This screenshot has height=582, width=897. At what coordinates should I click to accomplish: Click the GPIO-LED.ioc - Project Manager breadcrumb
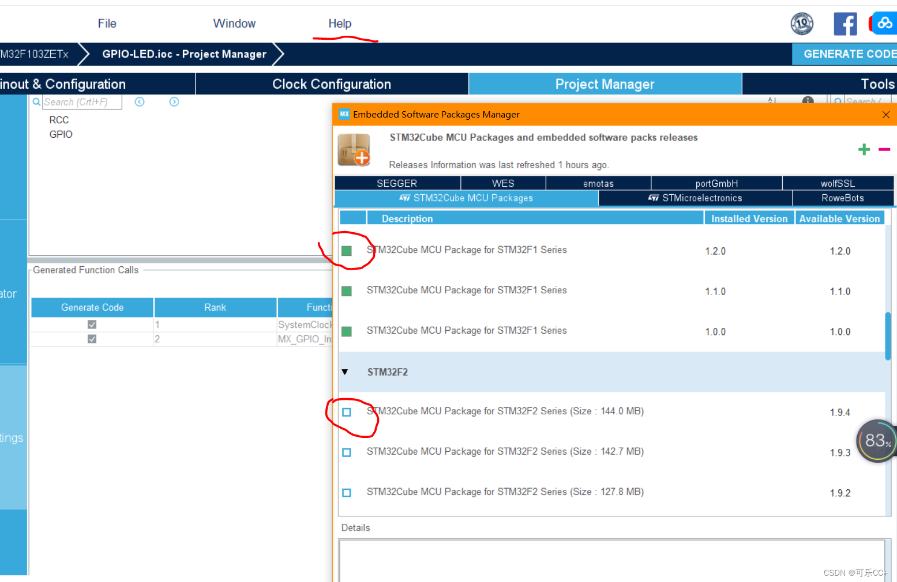184,54
